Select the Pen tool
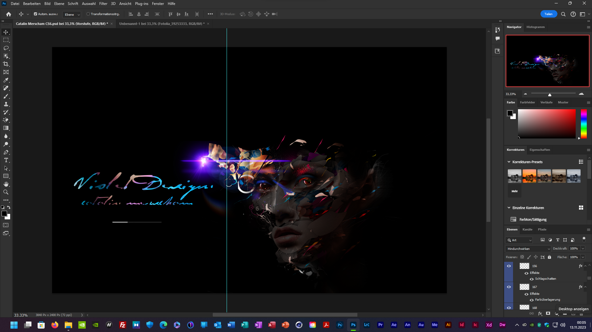Screen dimensions: 592x332 pyautogui.click(x=6, y=152)
